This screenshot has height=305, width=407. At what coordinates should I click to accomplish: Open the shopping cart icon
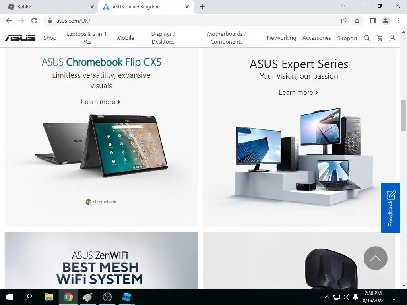click(380, 38)
